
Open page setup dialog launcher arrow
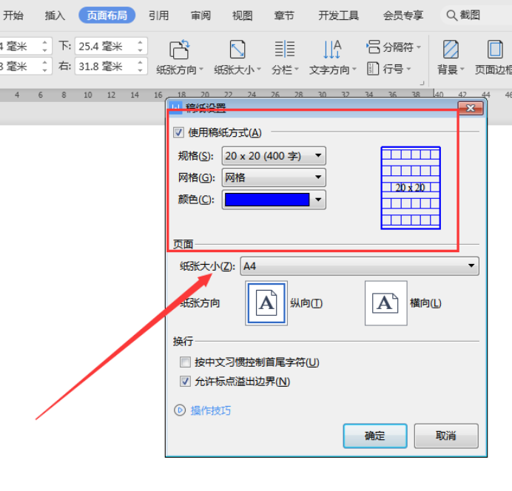click(422, 83)
